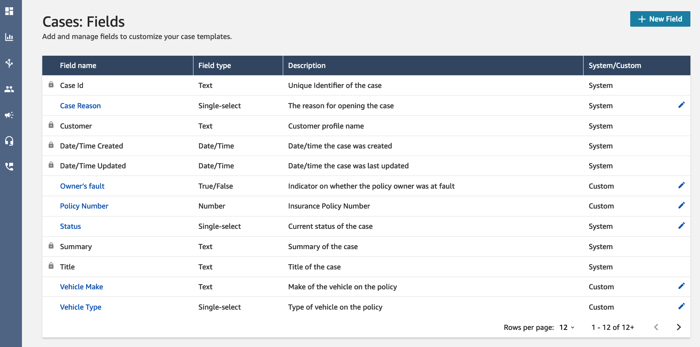Click the Field name column header
The width and height of the screenshot is (700, 347).
(78, 66)
